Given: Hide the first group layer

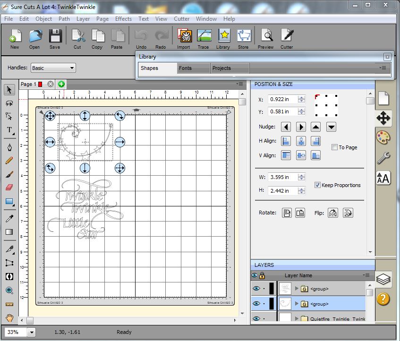Looking at the screenshot, I should point(255,288).
